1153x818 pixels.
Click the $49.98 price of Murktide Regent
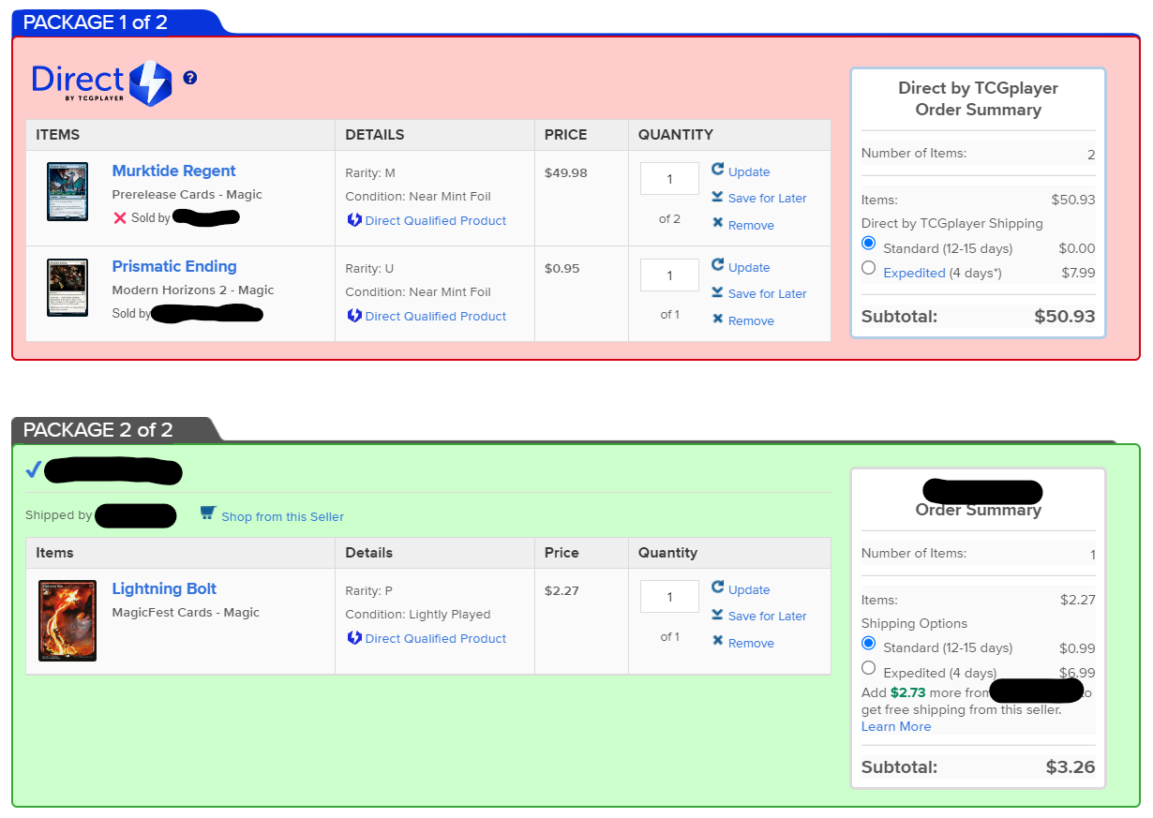tap(565, 172)
